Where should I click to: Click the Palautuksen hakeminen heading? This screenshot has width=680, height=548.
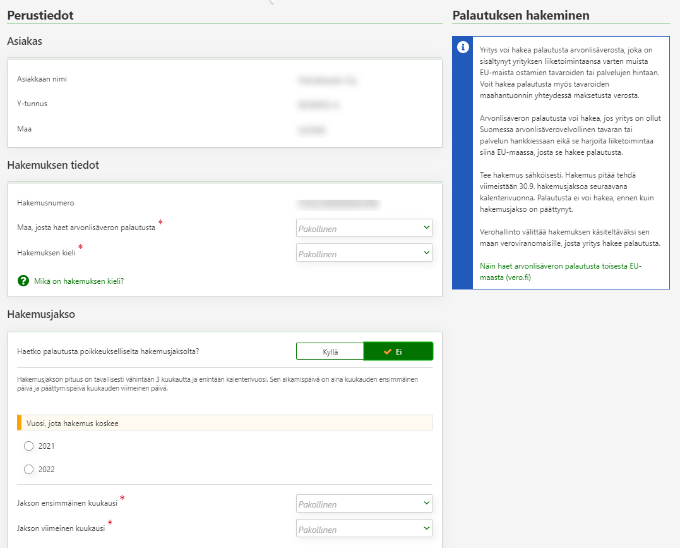pyautogui.click(x=521, y=15)
